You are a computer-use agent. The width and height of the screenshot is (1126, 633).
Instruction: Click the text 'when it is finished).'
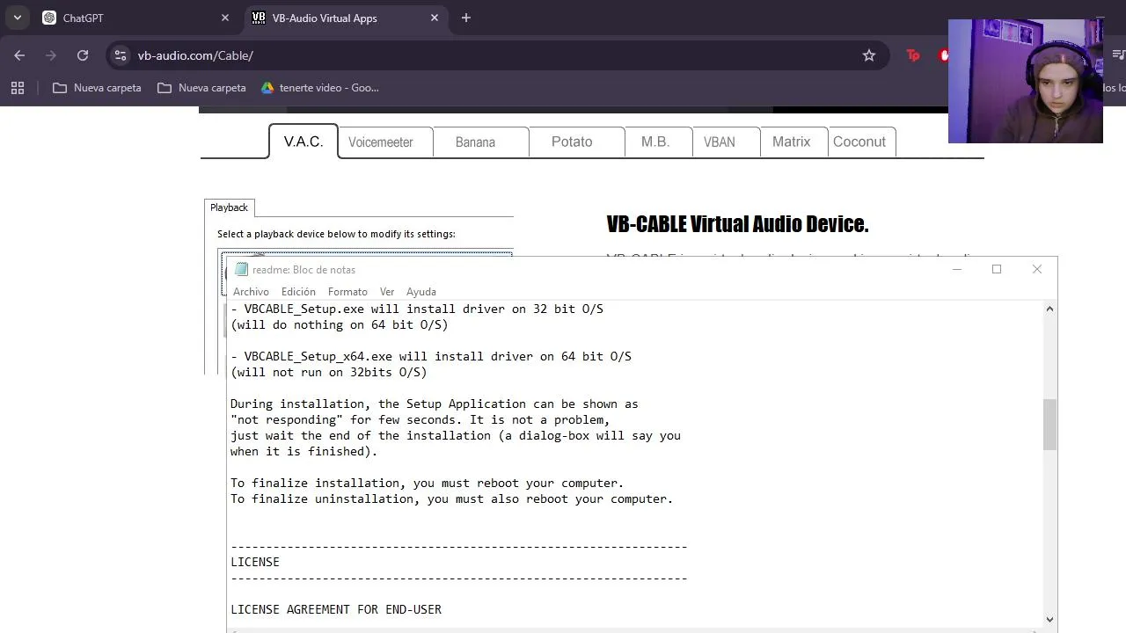tap(303, 452)
